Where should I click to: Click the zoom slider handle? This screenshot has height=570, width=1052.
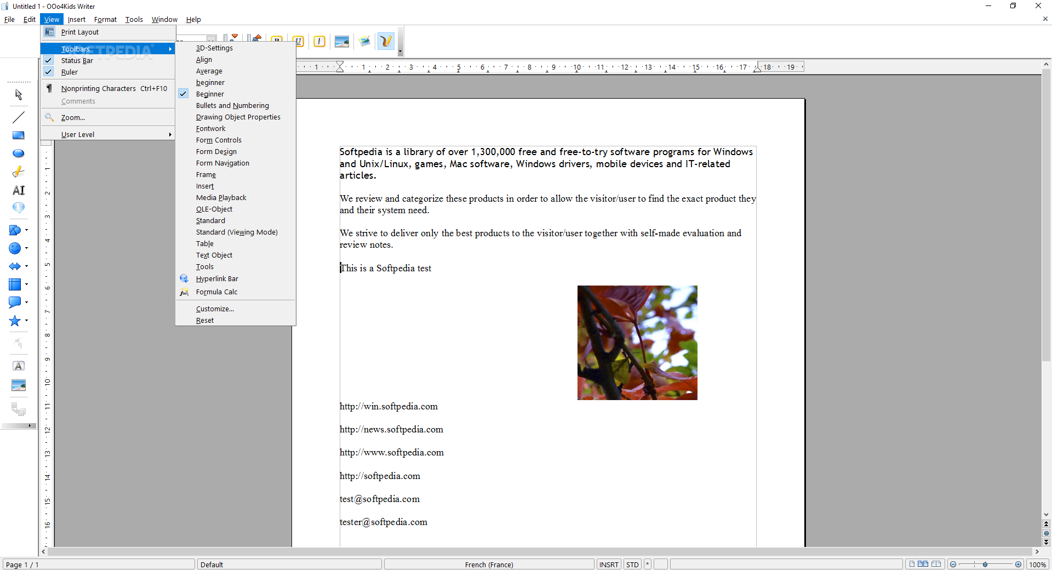coord(985,565)
